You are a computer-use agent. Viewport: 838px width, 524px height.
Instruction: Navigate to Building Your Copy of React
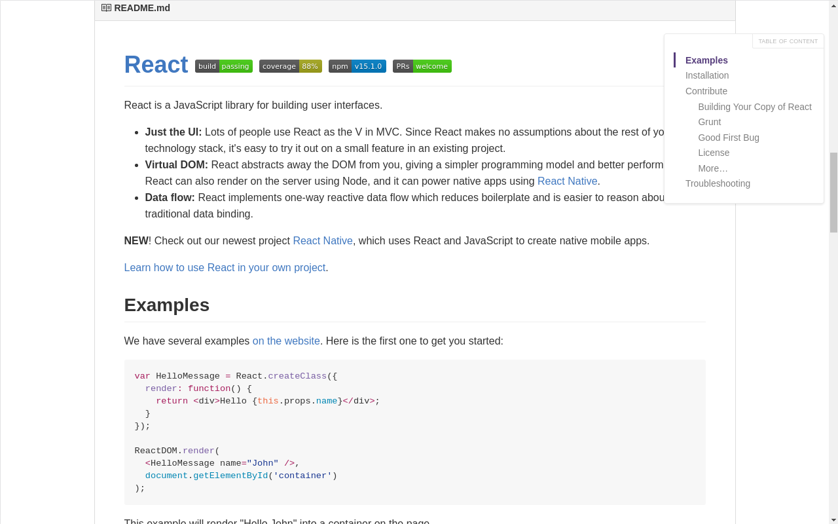pos(755,107)
